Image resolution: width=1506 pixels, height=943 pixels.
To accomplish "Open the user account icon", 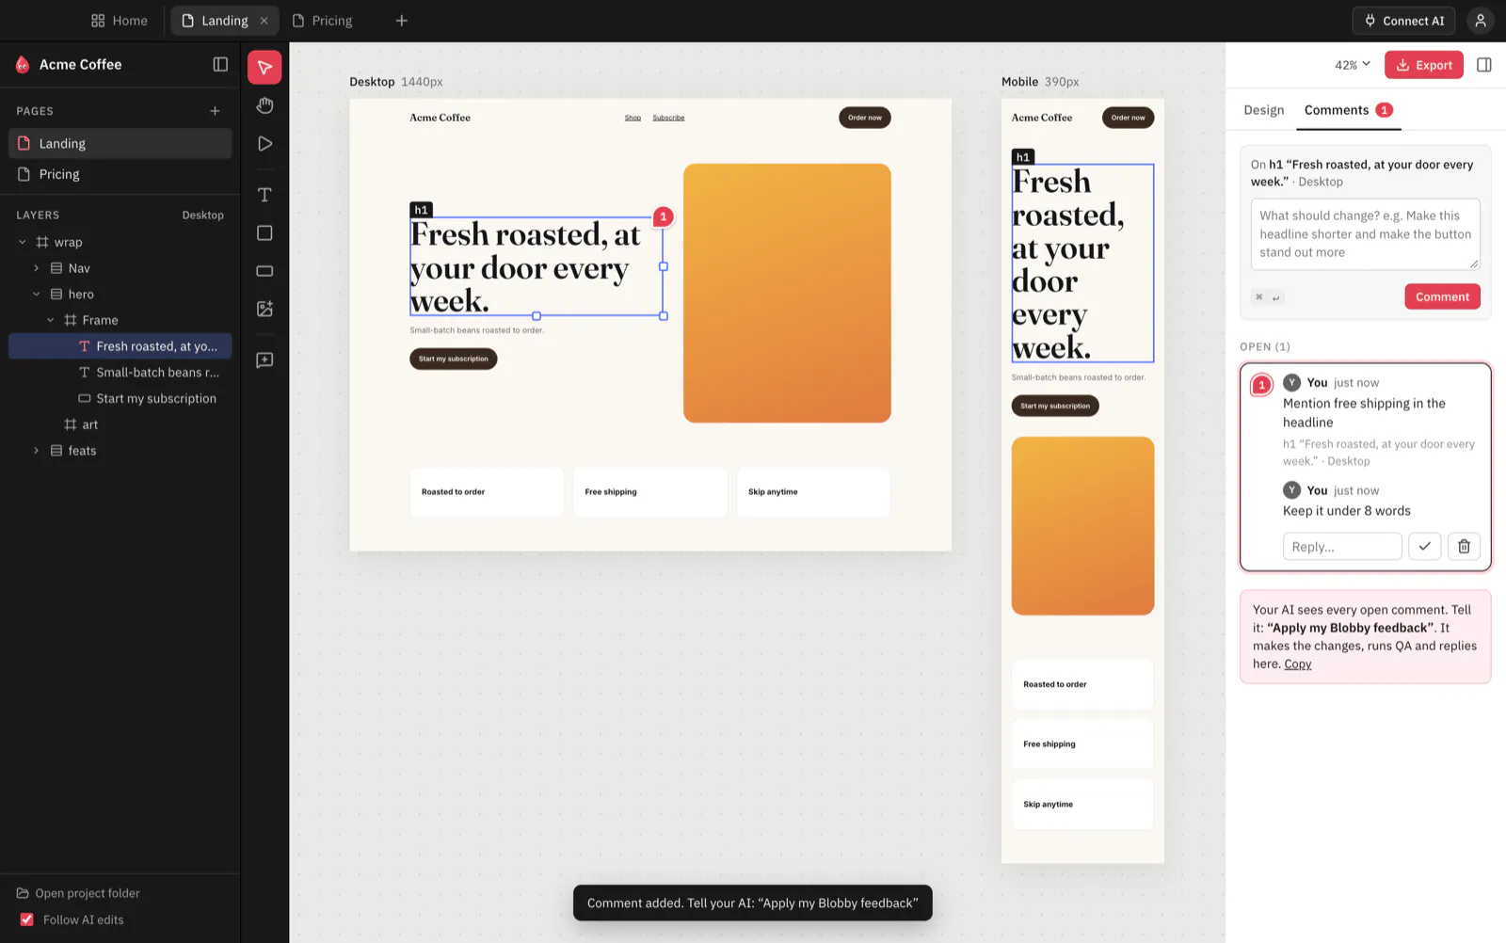I will tap(1481, 21).
